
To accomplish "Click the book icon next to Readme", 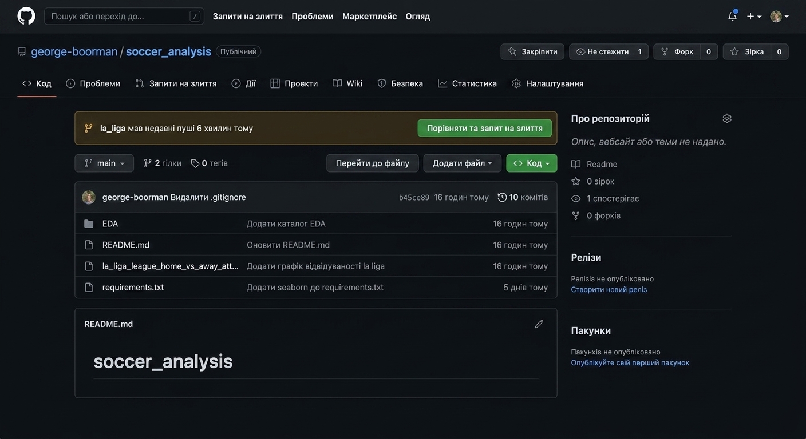I will (576, 164).
